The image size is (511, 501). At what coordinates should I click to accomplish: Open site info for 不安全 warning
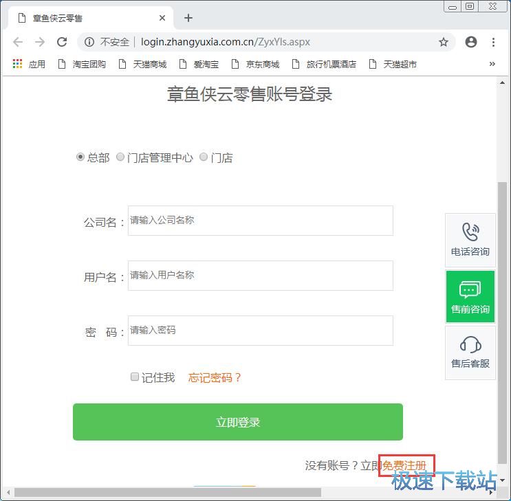(x=107, y=42)
